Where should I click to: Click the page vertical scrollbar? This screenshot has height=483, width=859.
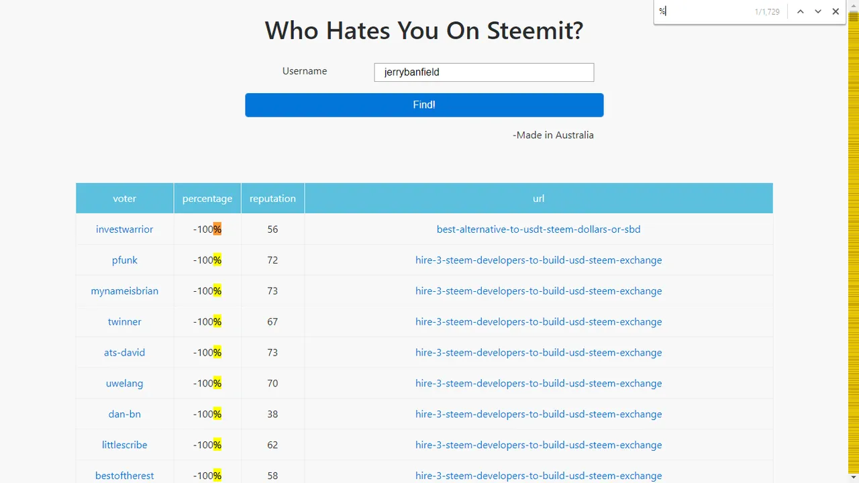(854, 241)
